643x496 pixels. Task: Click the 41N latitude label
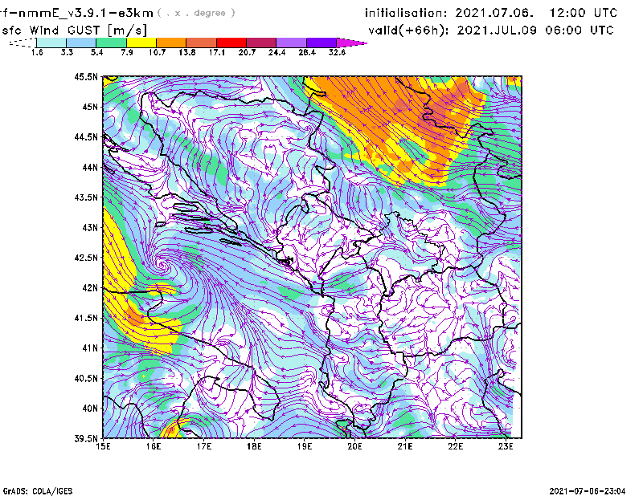[x=90, y=348]
